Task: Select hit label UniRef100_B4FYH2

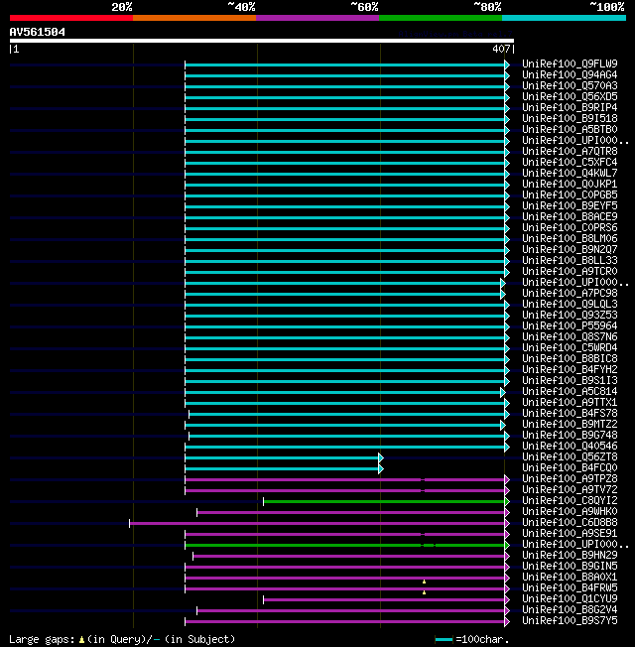Action: point(570,370)
